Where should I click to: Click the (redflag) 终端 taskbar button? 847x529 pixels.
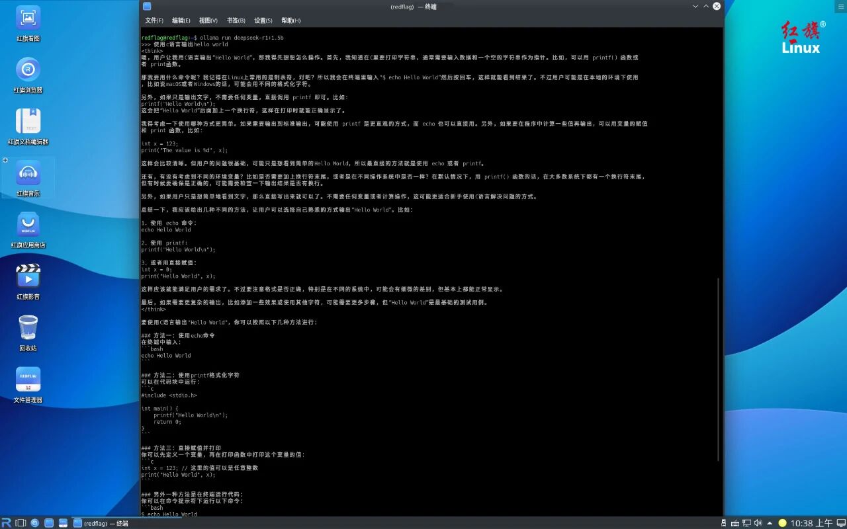(x=101, y=523)
